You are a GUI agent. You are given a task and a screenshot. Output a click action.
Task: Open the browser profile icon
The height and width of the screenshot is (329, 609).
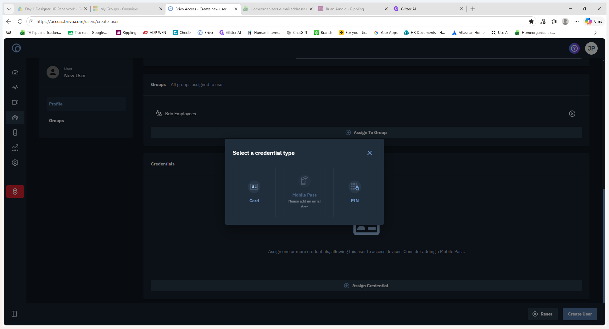coord(565,21)
